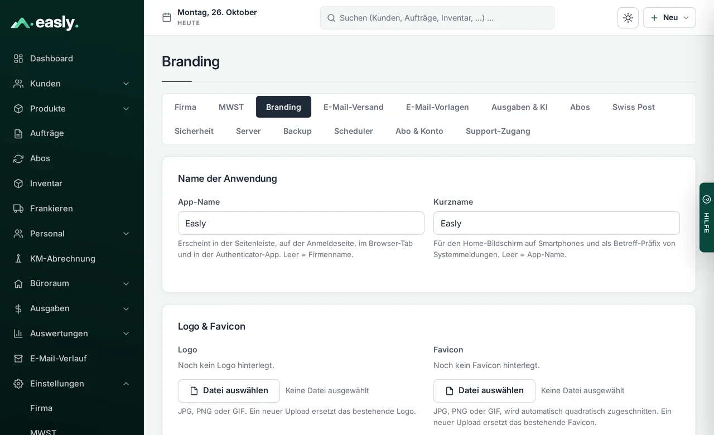Click the E-Mail-Verlauf envelope icon
This screenshot has height=435, width=714.
(18, 359)
